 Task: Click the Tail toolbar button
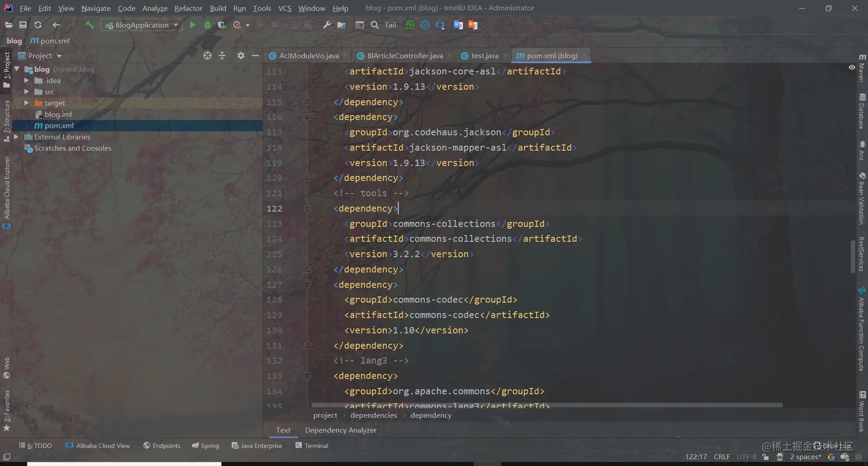(390, 25)
